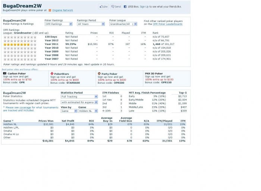Click the Ongame Network logo icon
This screenshot has width=261, height=191.
(x=50, y=10)
